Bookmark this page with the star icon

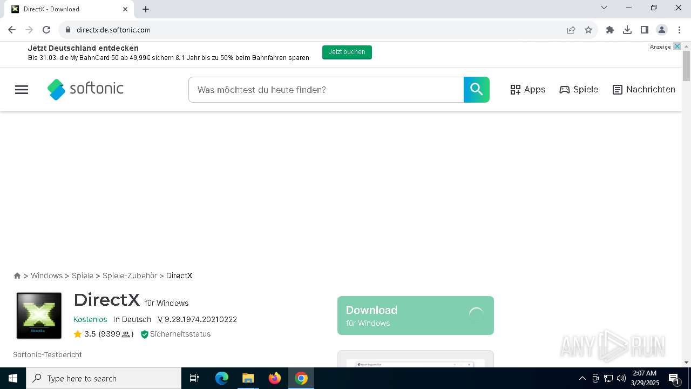(588, 30)
